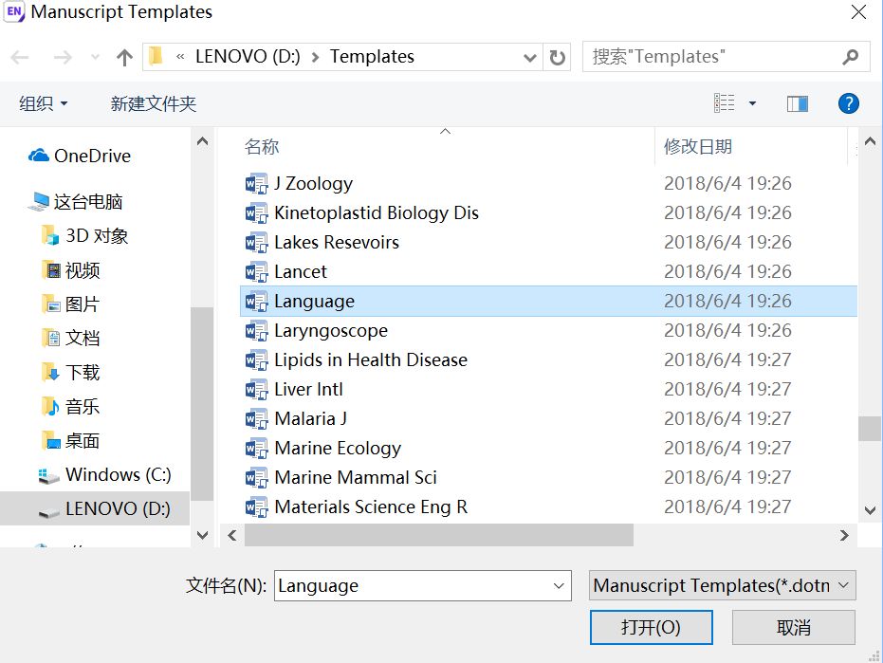This screenshot has height=663, width=883.
Task: Click the 取消 button
Action: (x=794, y=627)
